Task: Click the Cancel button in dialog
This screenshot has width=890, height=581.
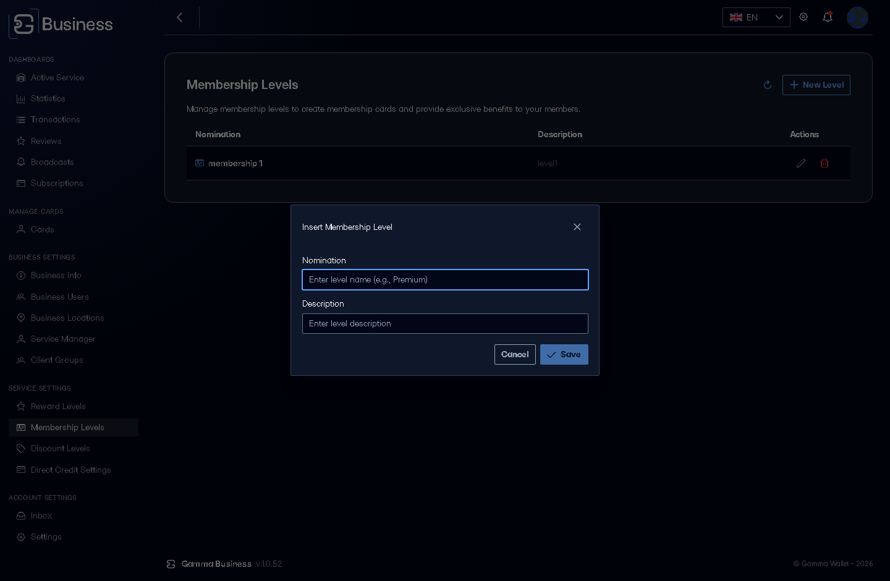Action: (515, 354)
